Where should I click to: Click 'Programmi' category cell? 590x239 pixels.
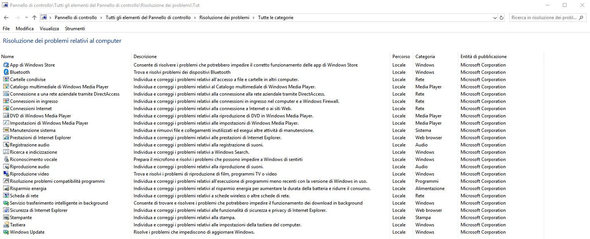[427, 181]
